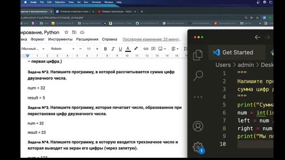Viewport: 285px width, 160px height.
Task: Open the Roboto font dropdown
Action: click(63, 49)
